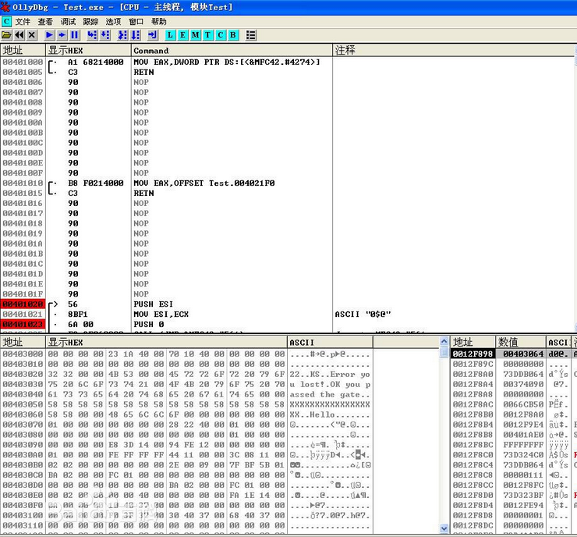
Task: Pause execution with the pause icon
Action: click(75, 35)
